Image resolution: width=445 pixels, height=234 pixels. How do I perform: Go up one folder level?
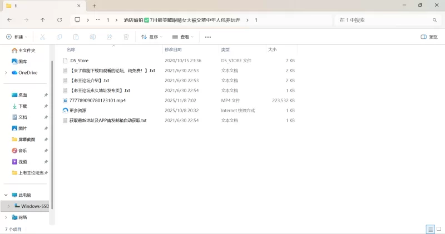[x=43, y=19]
